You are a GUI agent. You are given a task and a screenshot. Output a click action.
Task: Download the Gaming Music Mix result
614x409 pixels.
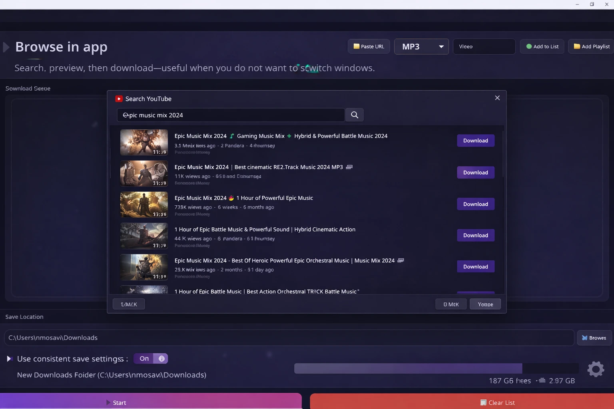click(475, 141)
